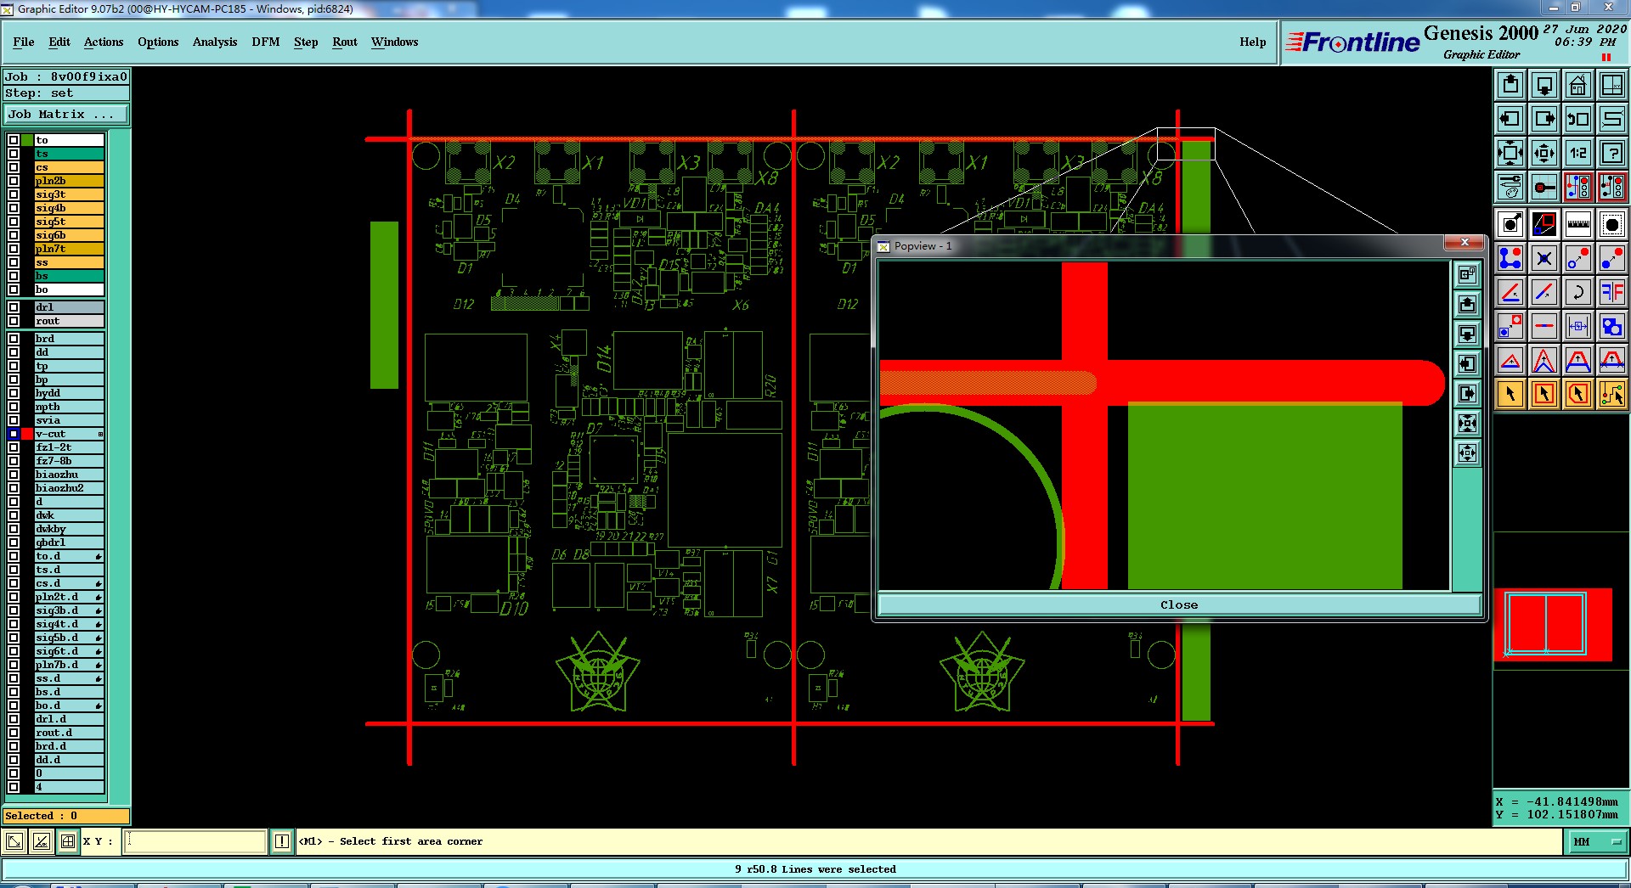1631x888 pixels.
Task: Click the XY grid view icon
Action: tap(1612, 85)
